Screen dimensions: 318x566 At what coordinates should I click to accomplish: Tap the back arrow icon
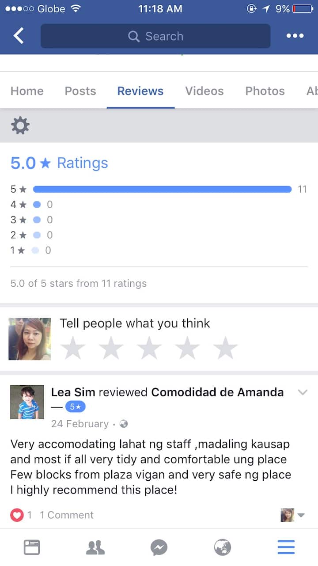[x=19, y=36]
